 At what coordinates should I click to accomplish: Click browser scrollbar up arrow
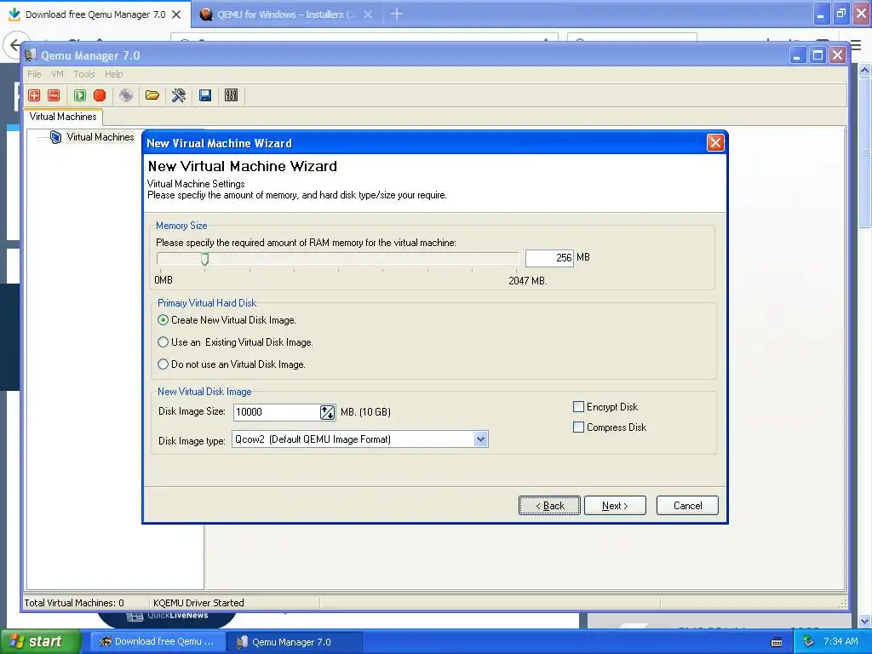point(865,70)
